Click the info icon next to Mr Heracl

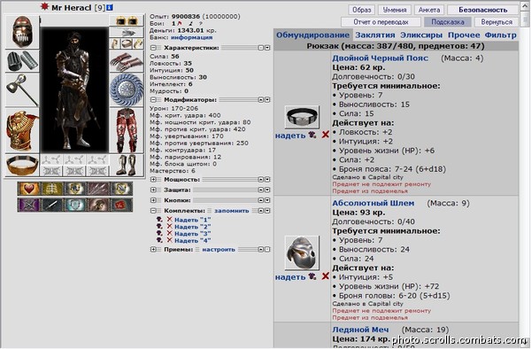coord(110,7)
